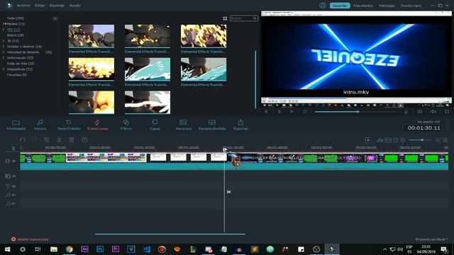Image resolution: width=454 pixels, height=255 pixels.
Task: Undo the last timeline action
Action: click(x=23, y=140)
